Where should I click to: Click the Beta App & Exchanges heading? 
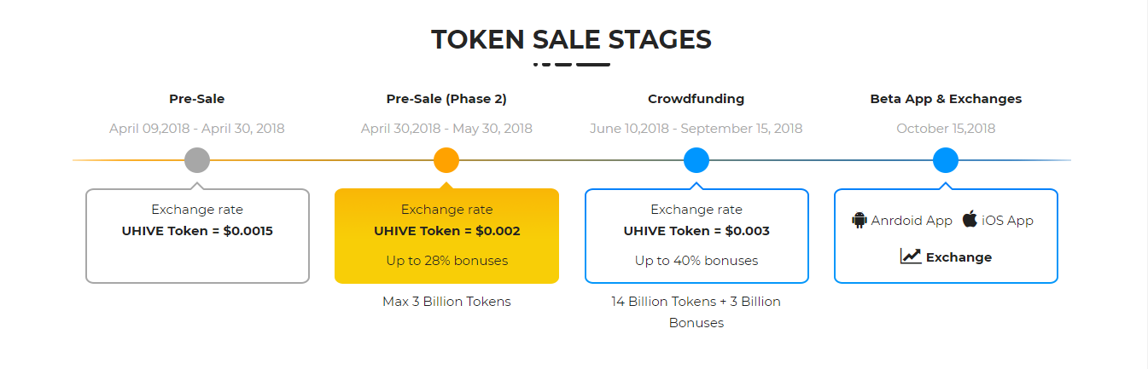tap(946, 99)
